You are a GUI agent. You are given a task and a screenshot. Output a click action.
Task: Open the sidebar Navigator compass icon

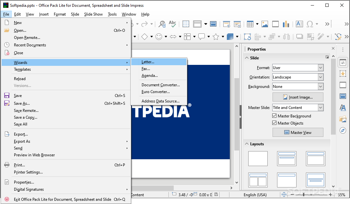(x=343, y=130)
